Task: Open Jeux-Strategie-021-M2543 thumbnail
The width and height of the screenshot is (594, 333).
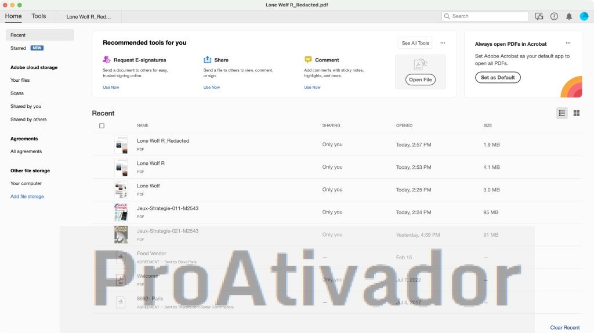Action: (x=121, y=234)
